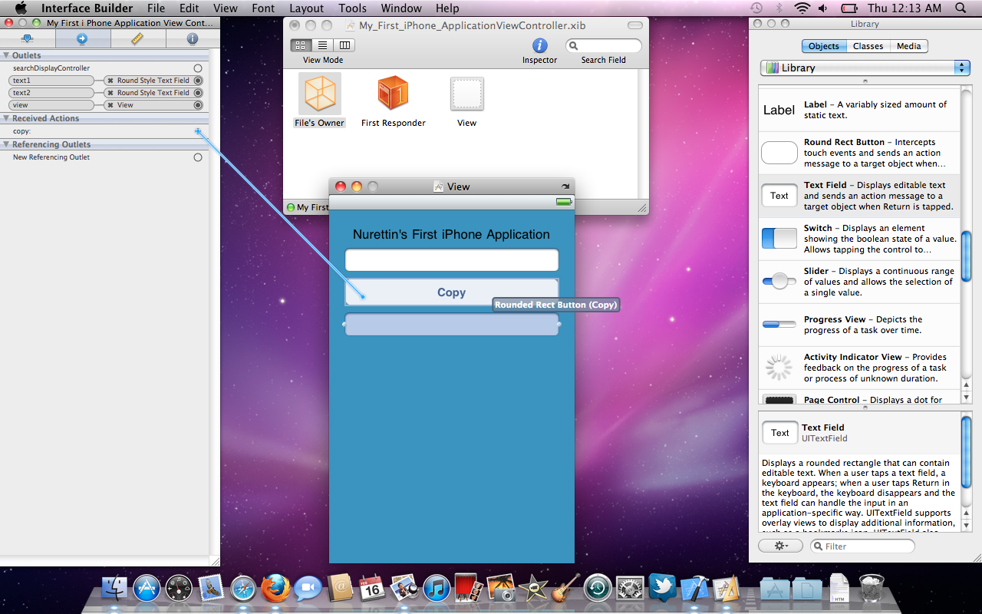This screenshot has width=982, height=614.
Task: Click the text2 outlet connection circle
Action: (x=198, y=93)
